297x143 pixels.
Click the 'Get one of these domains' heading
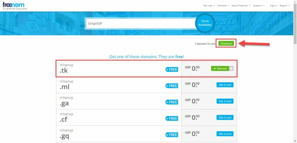point(146,57)
